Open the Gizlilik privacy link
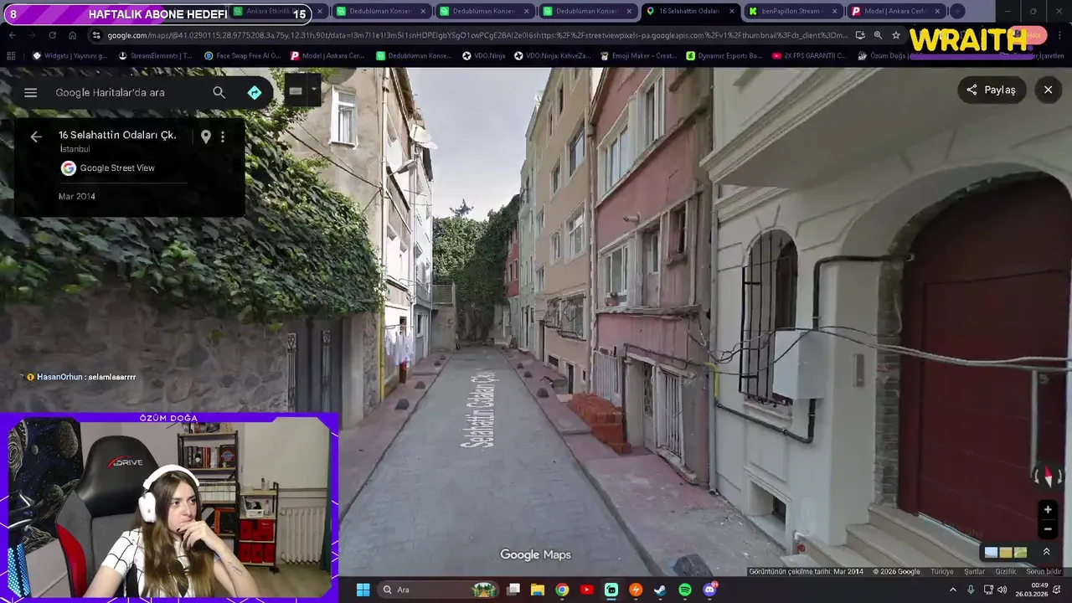The width and height of the screenshot is (1072, 603). 1006,572
